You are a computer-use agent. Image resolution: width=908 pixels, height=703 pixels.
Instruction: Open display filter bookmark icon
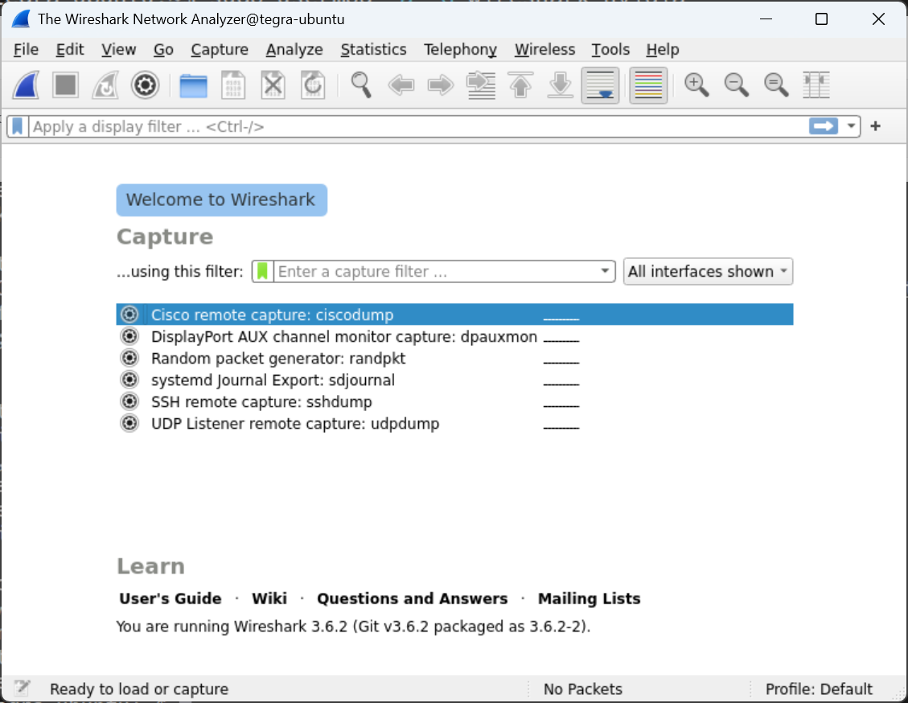[x=18, y=126]
